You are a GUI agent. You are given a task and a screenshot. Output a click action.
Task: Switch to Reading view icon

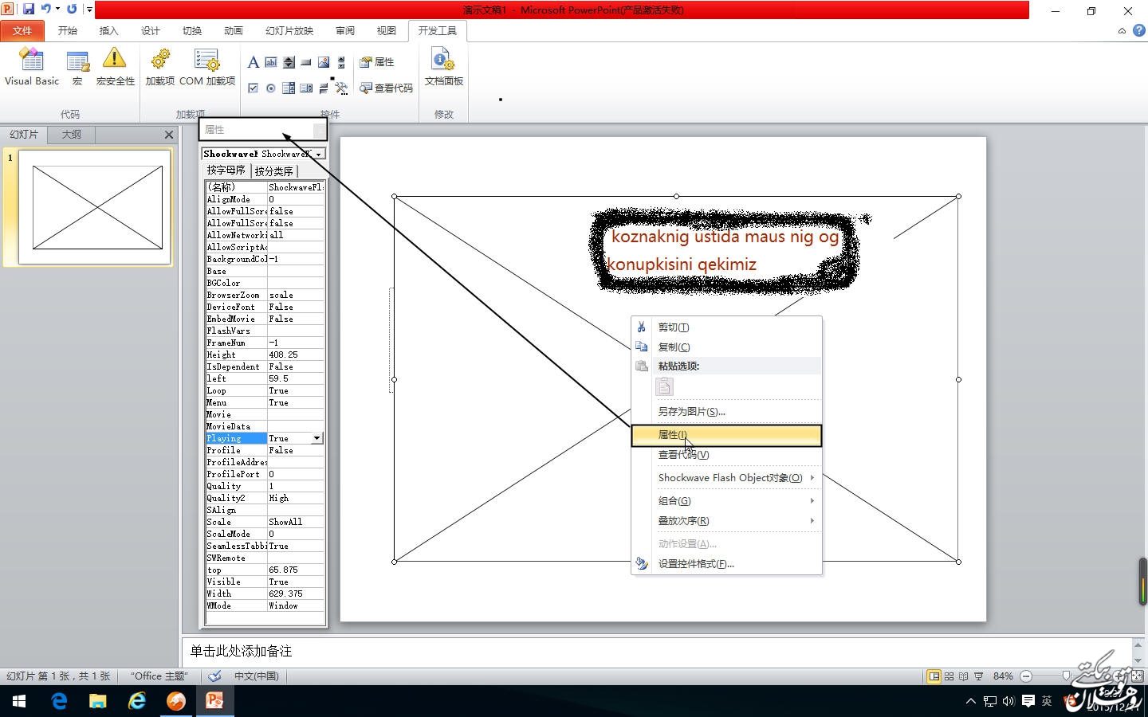[964, 676]
